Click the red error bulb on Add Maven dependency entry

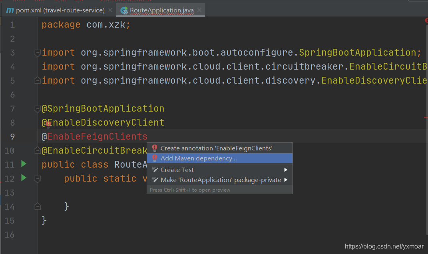click(x=155, y=158)
